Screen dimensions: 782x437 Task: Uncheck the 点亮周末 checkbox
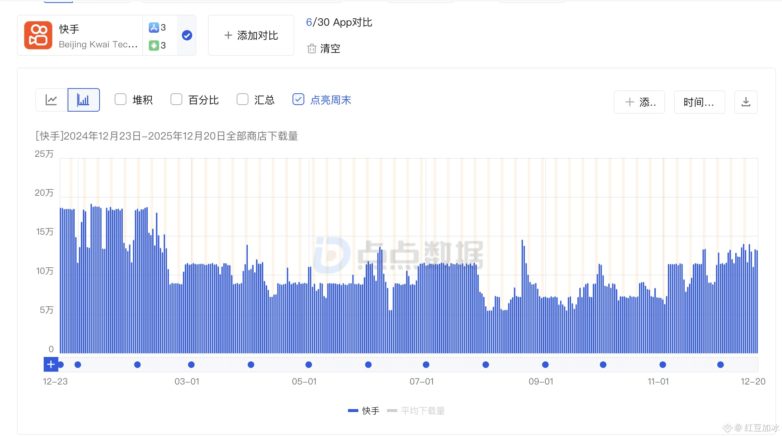(298, 99)
